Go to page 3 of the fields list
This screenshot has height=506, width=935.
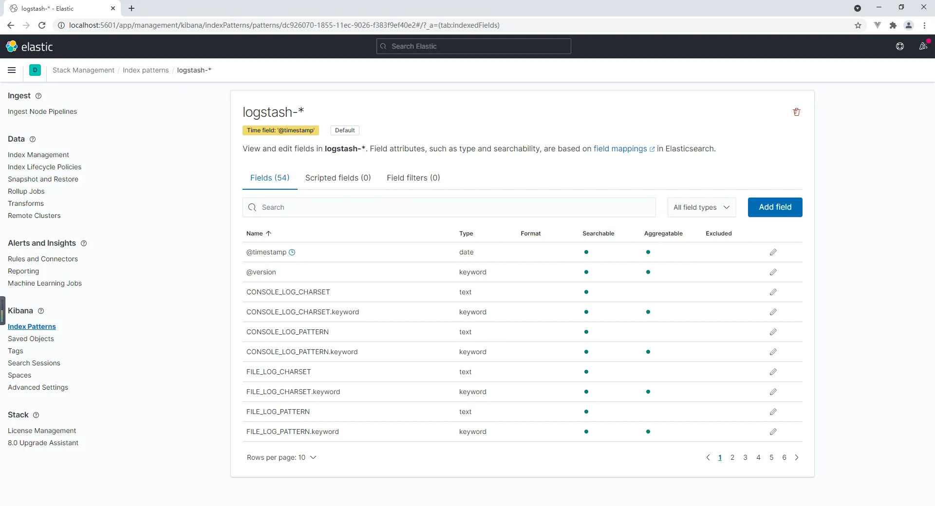pyautogui.click(x=746, y=457)
